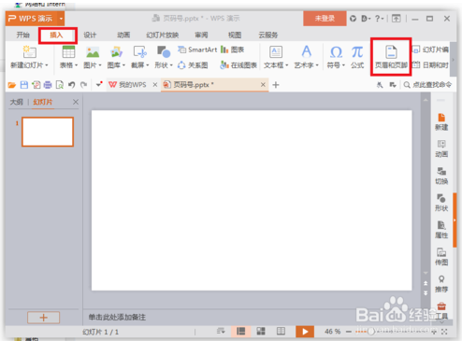Screen dimensions: 462x341
Task: Click the 截屏 screenshot tool
Action: (140, 56)
